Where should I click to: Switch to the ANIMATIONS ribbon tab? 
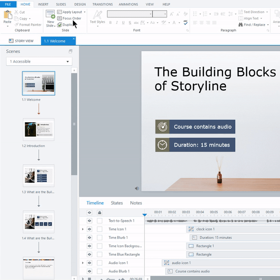pyautogui.click(x=128, y=4)
